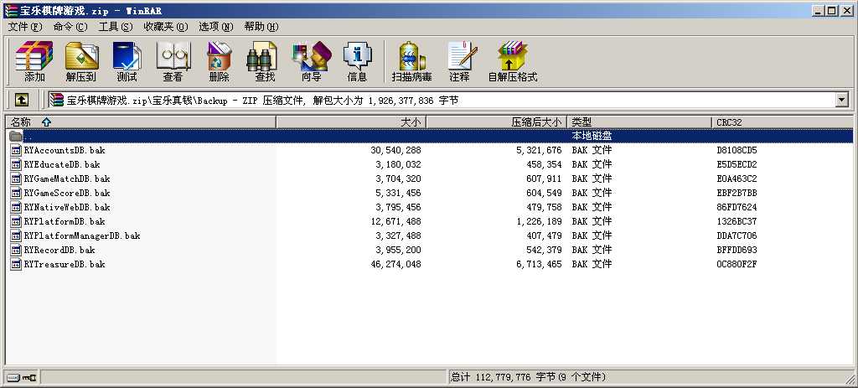Click the 查看 (View) toolbar icon

click(173, 55)
